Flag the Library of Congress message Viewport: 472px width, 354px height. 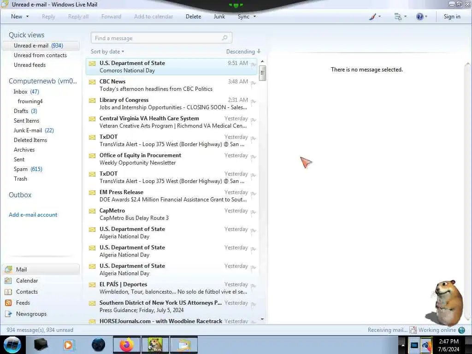coord(254,102)
